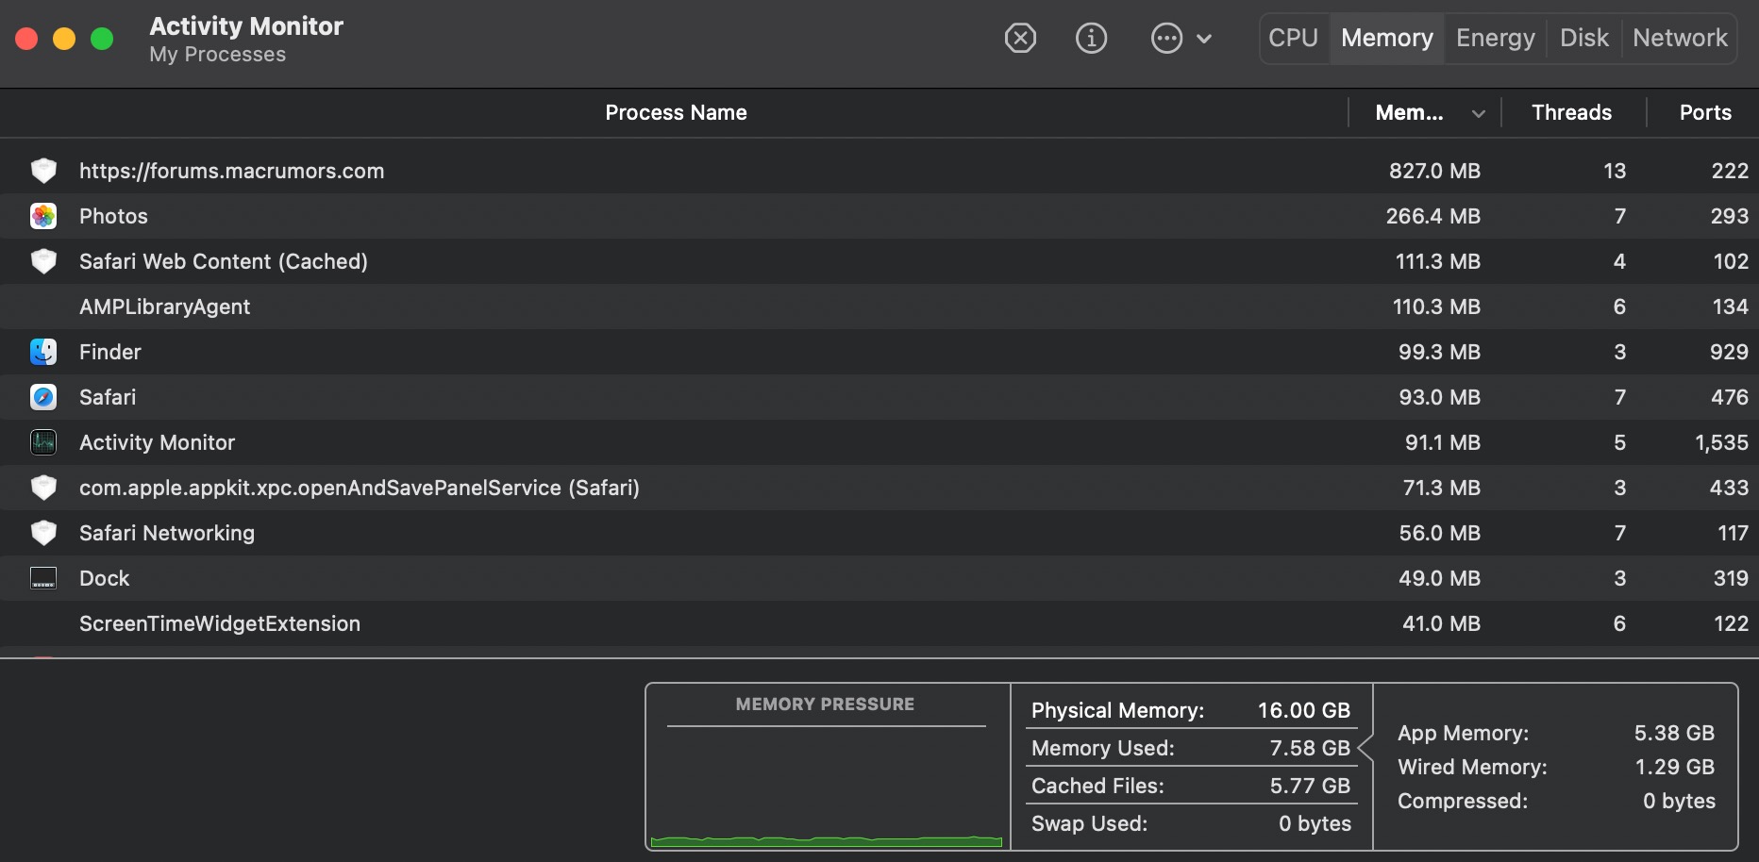Click the Activity Monitor process icon
Screen dimensions: 1759x862
[x=43, y=442]
